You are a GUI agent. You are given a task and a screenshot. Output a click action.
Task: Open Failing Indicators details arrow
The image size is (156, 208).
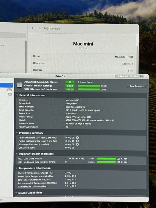click(x=77, y=141)
